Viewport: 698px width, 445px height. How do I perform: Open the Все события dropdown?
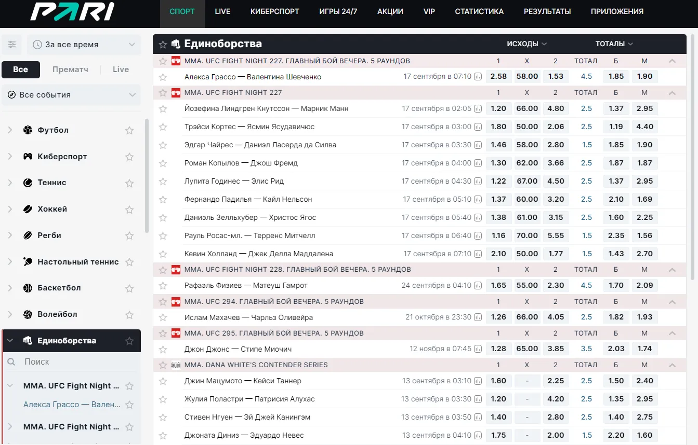pyautogui.click(x=71, y=95)
